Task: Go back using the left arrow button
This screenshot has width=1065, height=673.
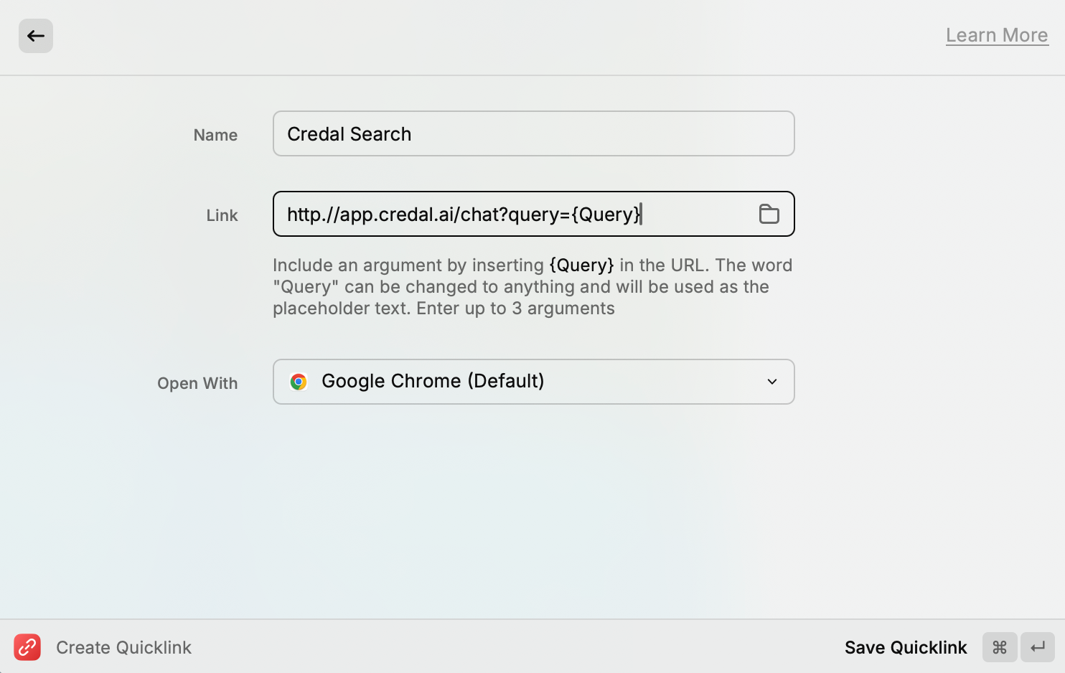Action: tap(36, 36)
